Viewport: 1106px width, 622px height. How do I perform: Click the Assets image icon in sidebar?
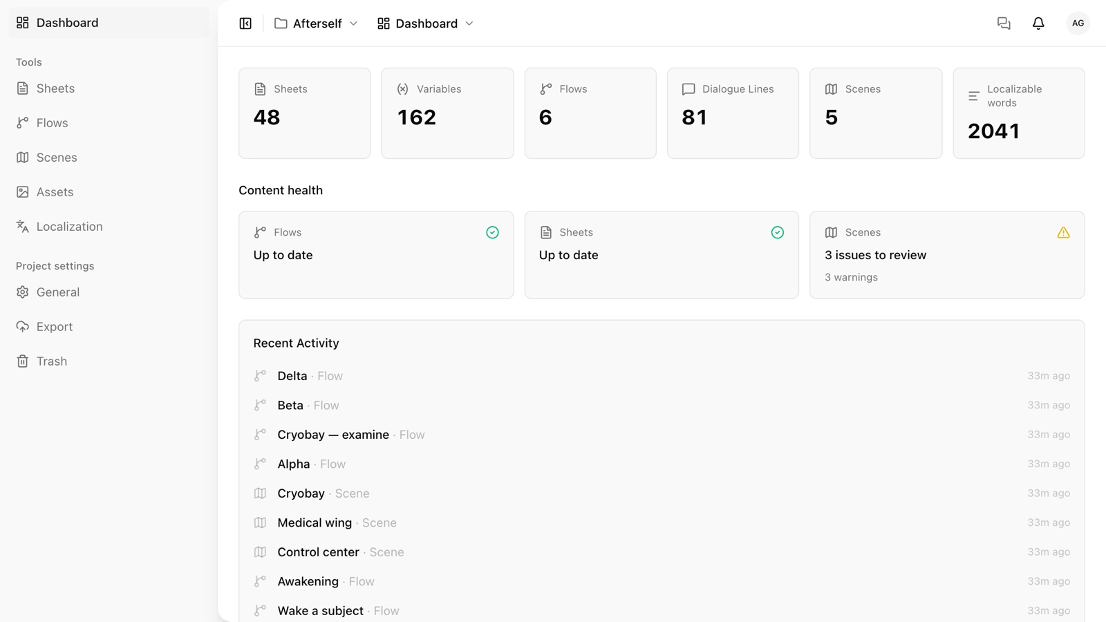[23, 192]
